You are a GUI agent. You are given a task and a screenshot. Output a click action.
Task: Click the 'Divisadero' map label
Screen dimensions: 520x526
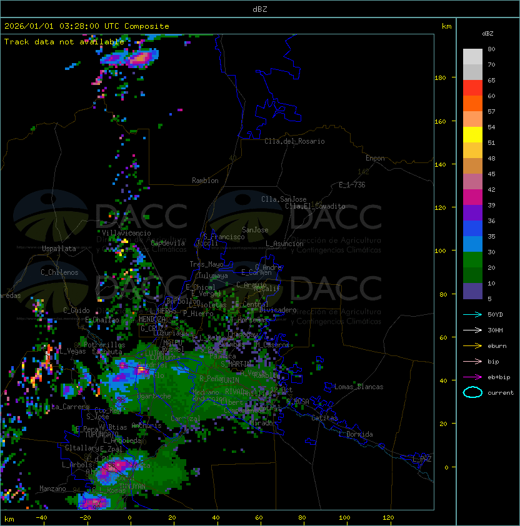[x=277, y=310]
